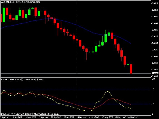Viewport: 159px width, 119px height.
Task: Click the 8 Apr 2007 date label
Action: (x=18, y=117)
